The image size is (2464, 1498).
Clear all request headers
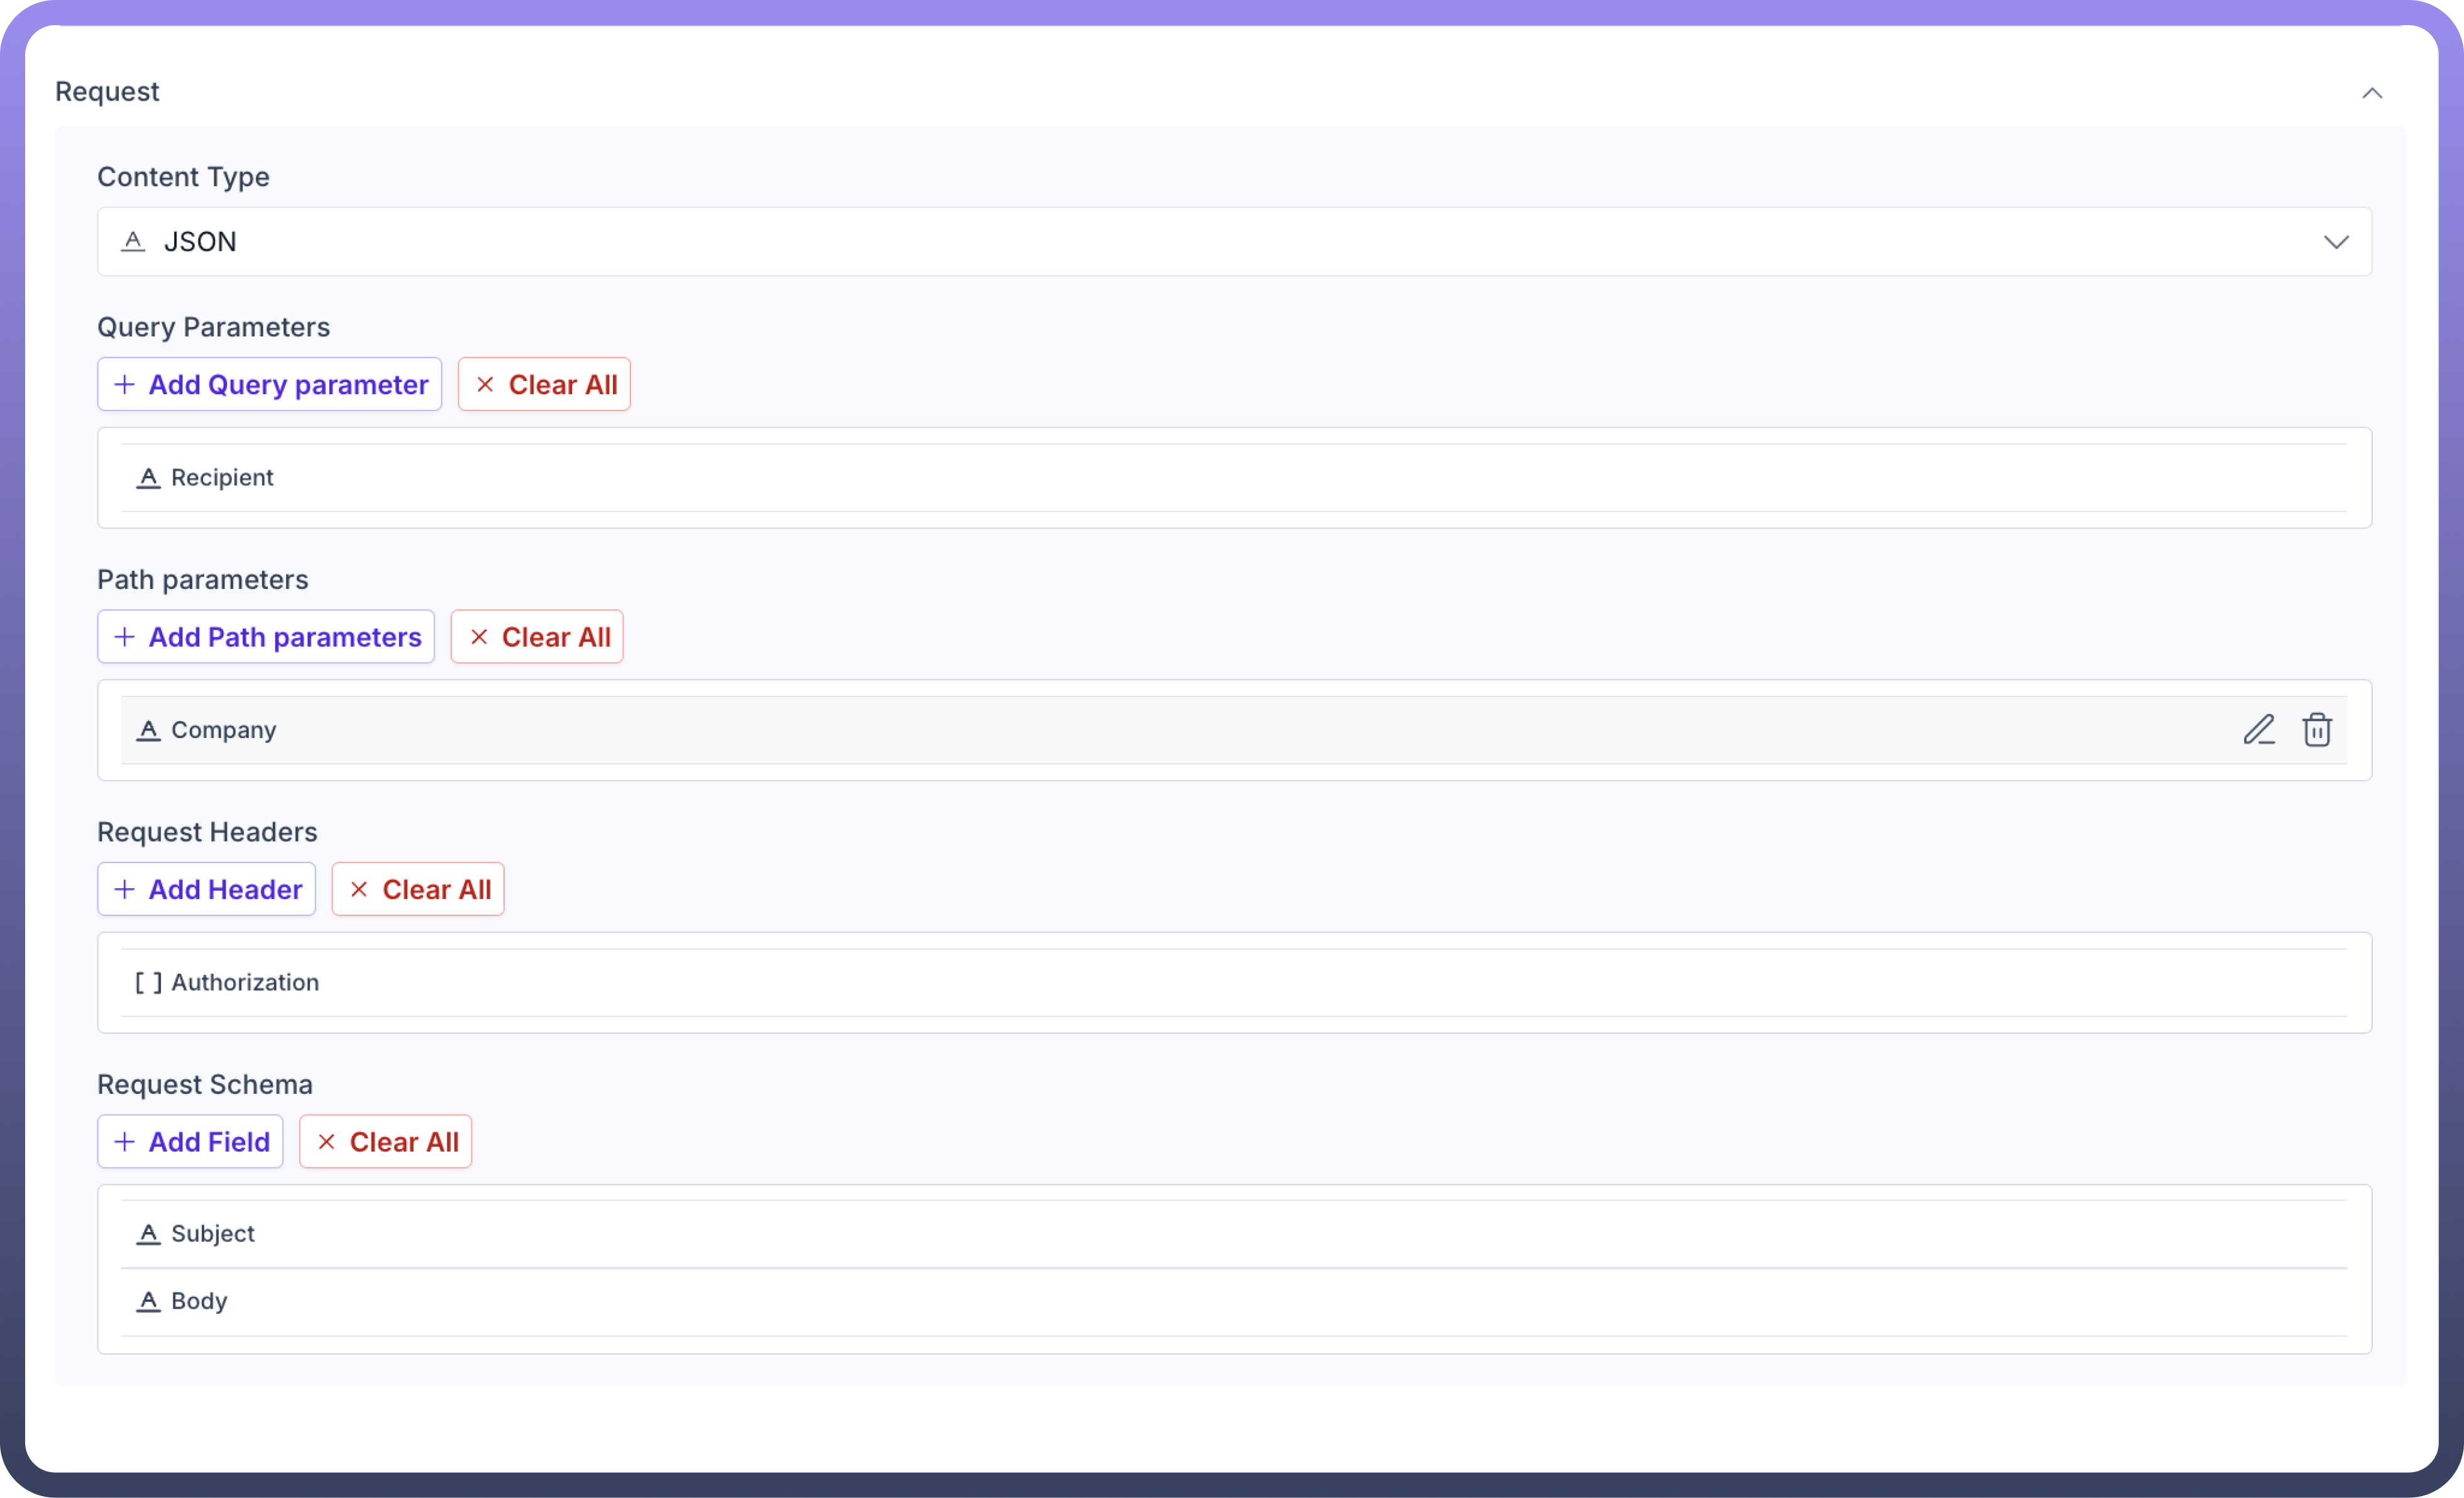click(418, 888)
